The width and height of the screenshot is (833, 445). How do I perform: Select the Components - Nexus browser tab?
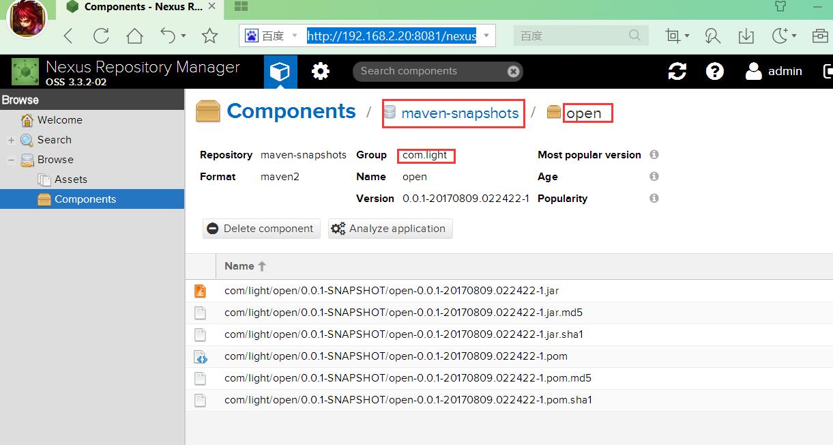pos(139,7)
